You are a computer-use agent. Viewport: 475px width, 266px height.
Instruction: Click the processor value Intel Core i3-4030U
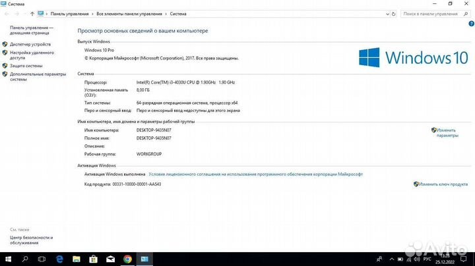[185, 82]
